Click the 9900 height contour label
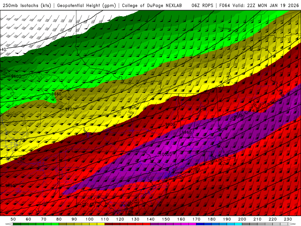 point(170,124)
